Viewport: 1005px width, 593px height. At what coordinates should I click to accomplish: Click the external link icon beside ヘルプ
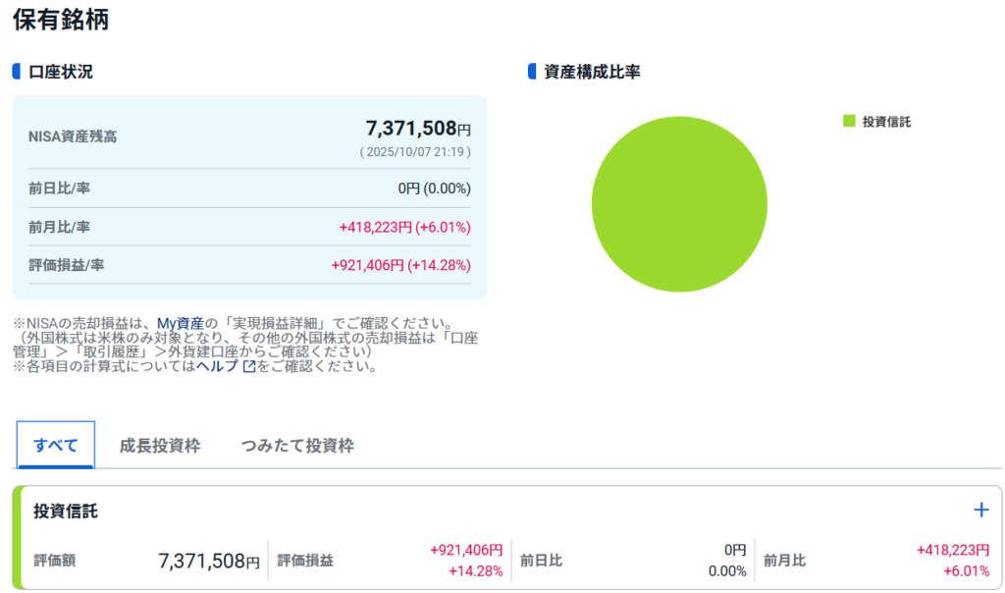[x=249, y=366]
